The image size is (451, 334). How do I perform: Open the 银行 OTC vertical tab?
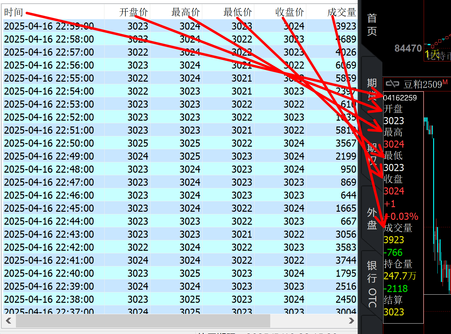click(372, 284)
